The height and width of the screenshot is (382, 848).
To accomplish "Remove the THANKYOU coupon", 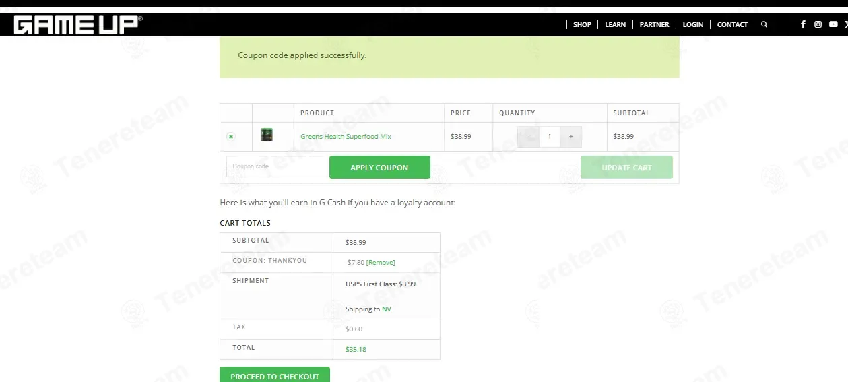I will [381, 263].
